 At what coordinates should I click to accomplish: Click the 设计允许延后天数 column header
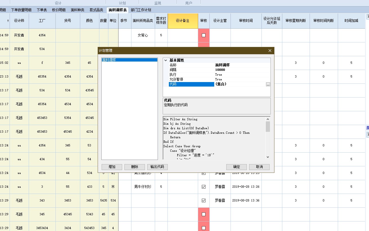[x=272, y=21]
